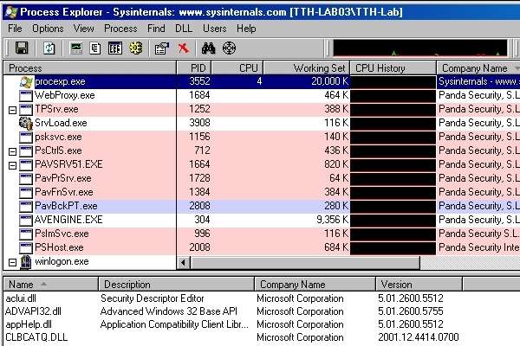Open the process Properties toolbar icon
Image resolution: width=520 pixels, height=346 pixels.
coord(162,48)
